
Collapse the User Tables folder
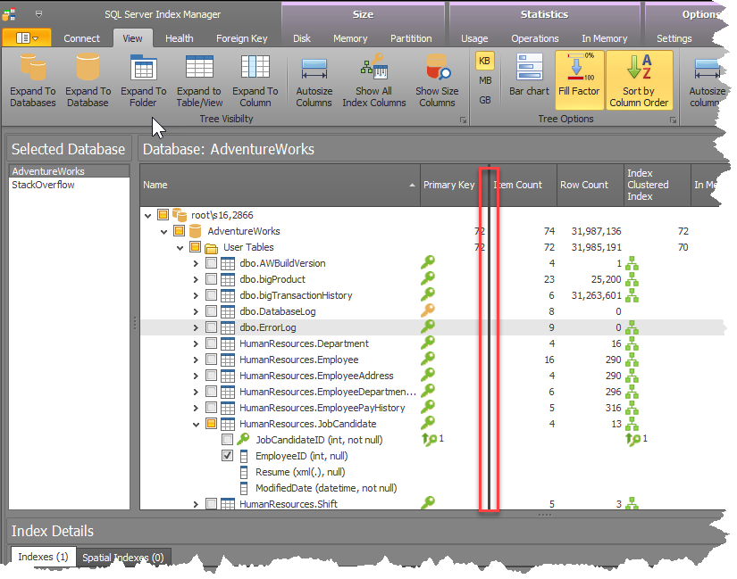(180, 247)
